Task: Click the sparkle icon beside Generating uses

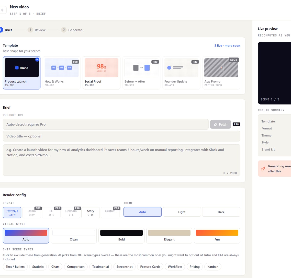Action: tap(263, 169)
